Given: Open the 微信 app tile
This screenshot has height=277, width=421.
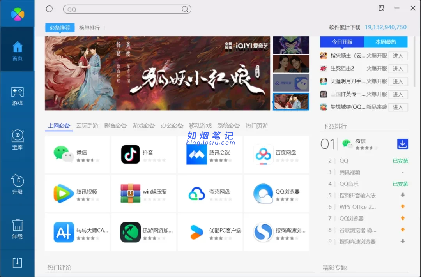Looking at the screenshot, I should coord(77,154).
